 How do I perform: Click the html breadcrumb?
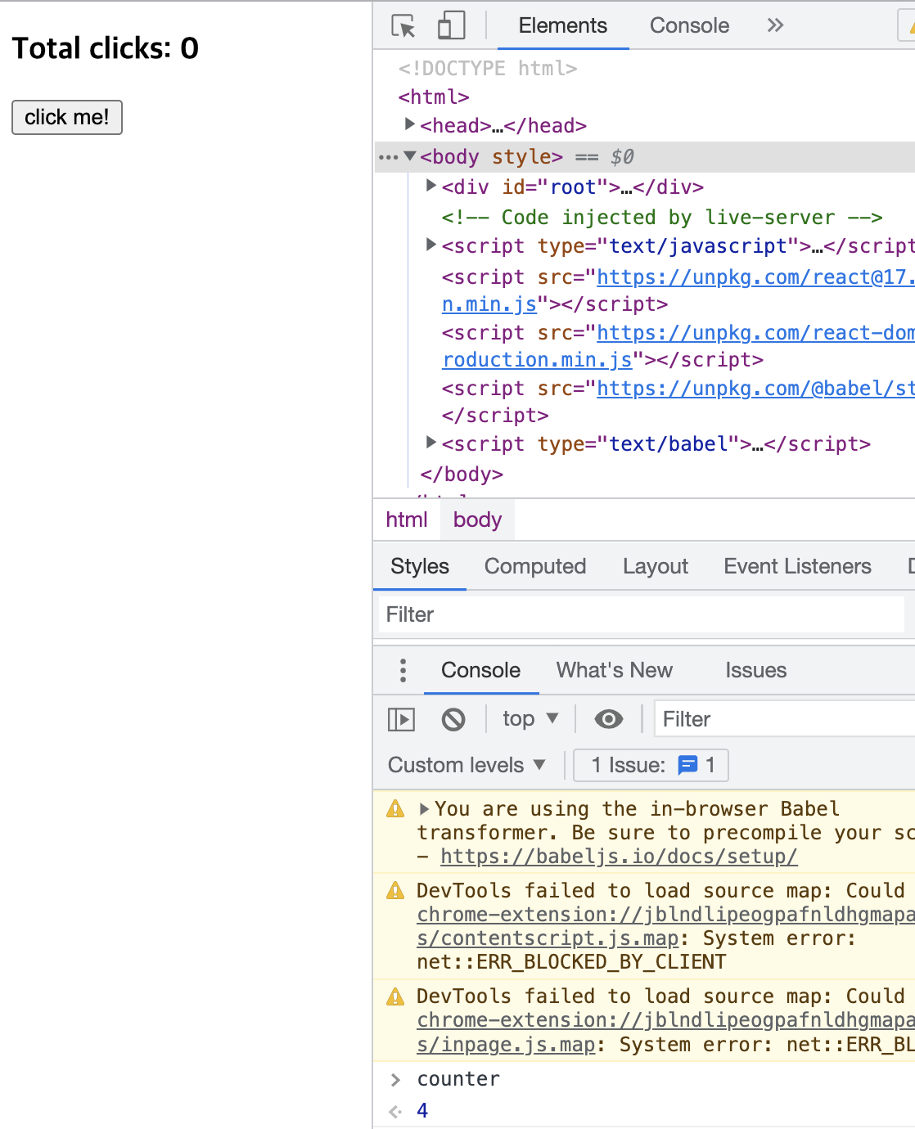pyautogui.click(x=407, y=520)
